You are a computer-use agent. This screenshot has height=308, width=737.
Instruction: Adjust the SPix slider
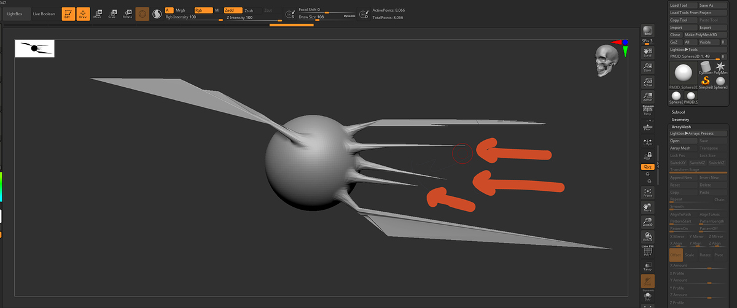point(647,42)
